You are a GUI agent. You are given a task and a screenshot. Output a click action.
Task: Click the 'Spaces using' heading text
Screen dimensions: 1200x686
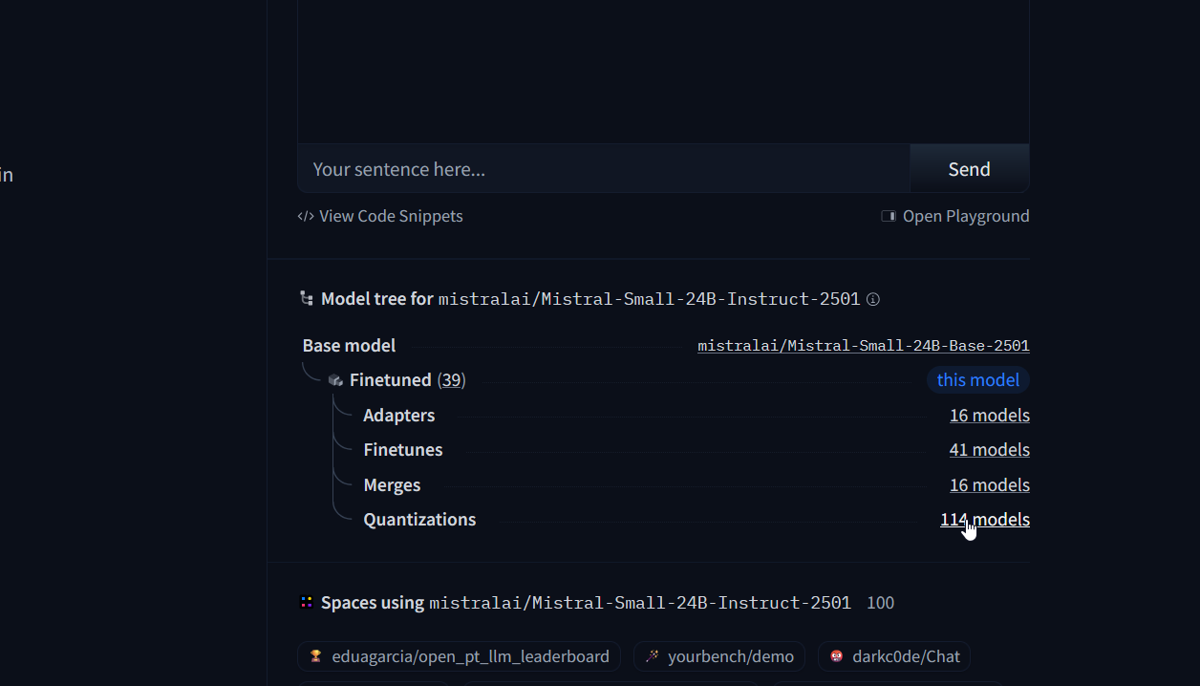[x=373, y=603]
